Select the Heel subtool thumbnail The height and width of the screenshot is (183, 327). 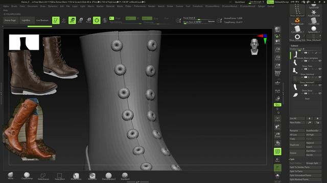pos(295,95)
